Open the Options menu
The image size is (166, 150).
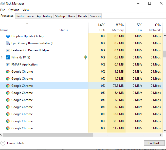coord(14,10)
